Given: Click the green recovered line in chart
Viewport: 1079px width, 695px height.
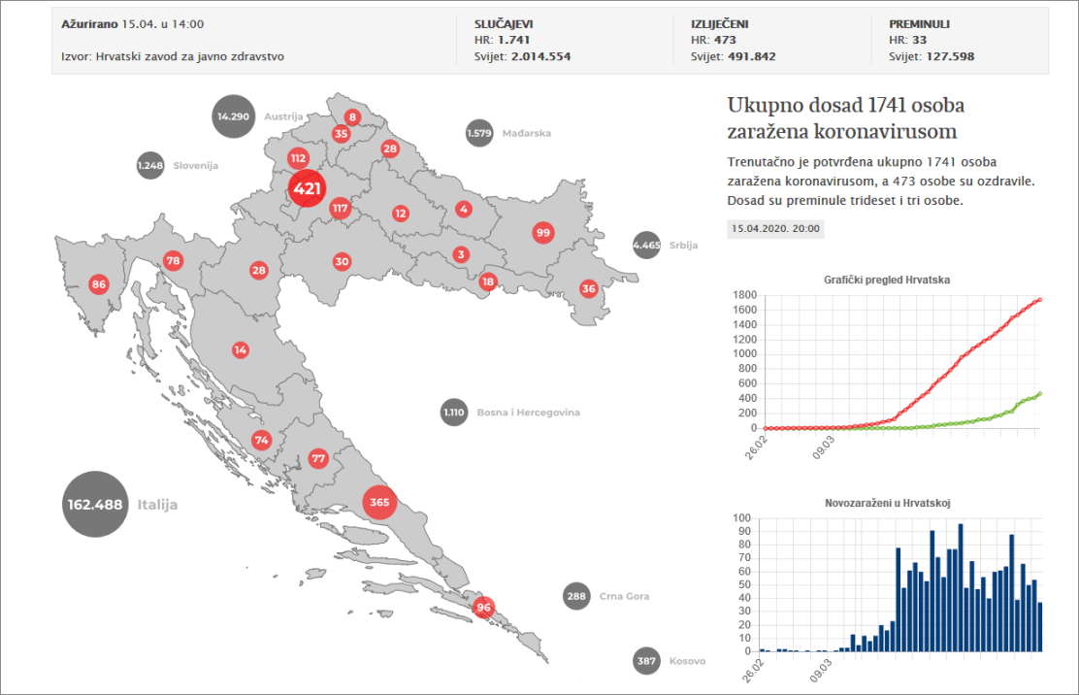Looking at the screenshot, I should [1009, 406].
